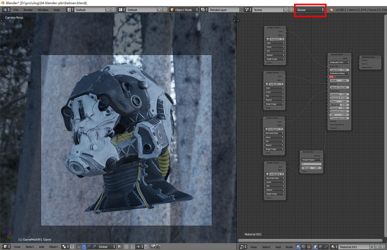Select the translate manipulator arrow
This screenshot has width=387, height=250.
pyautogui.click(x=84, y=247)
